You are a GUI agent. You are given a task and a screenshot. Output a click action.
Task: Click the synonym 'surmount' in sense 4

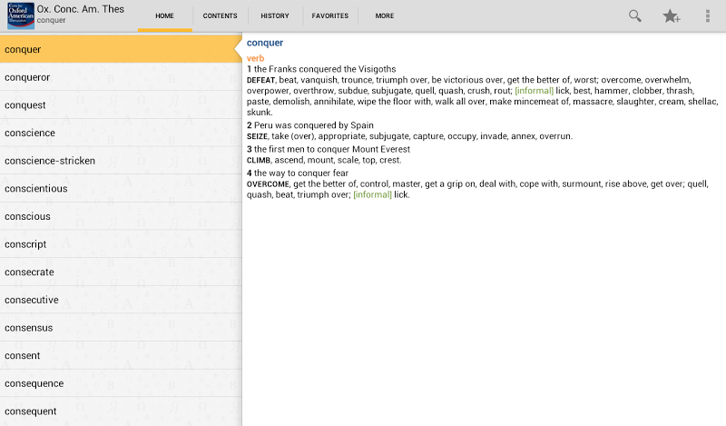point(583,183)
